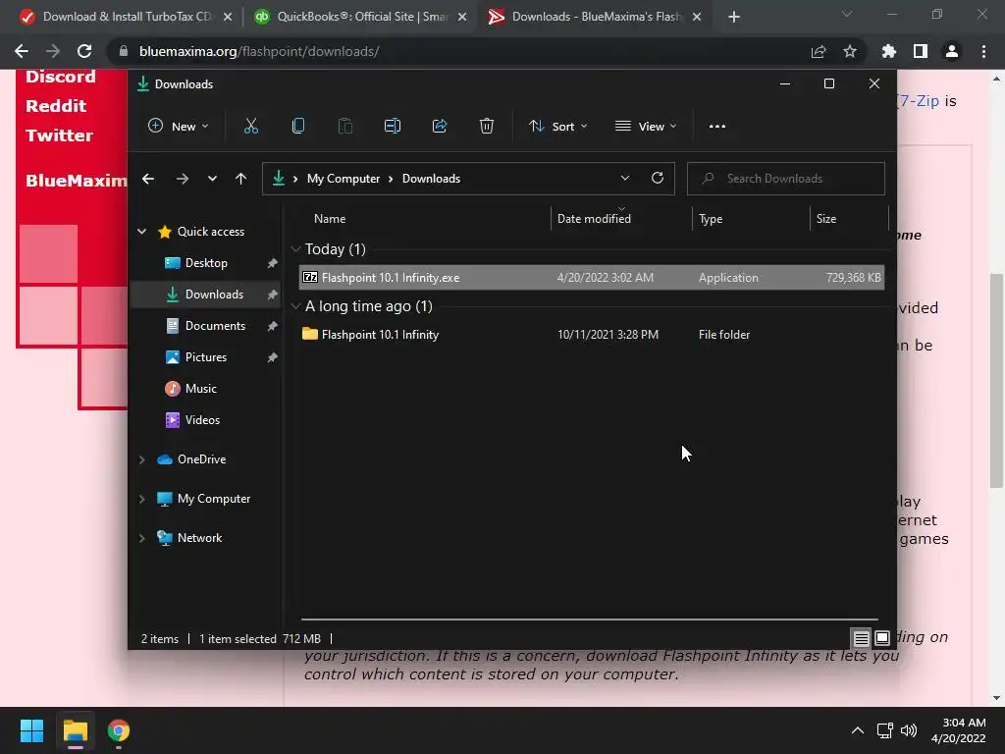Open Chrome profile avatar menu

tap(952, 51)
